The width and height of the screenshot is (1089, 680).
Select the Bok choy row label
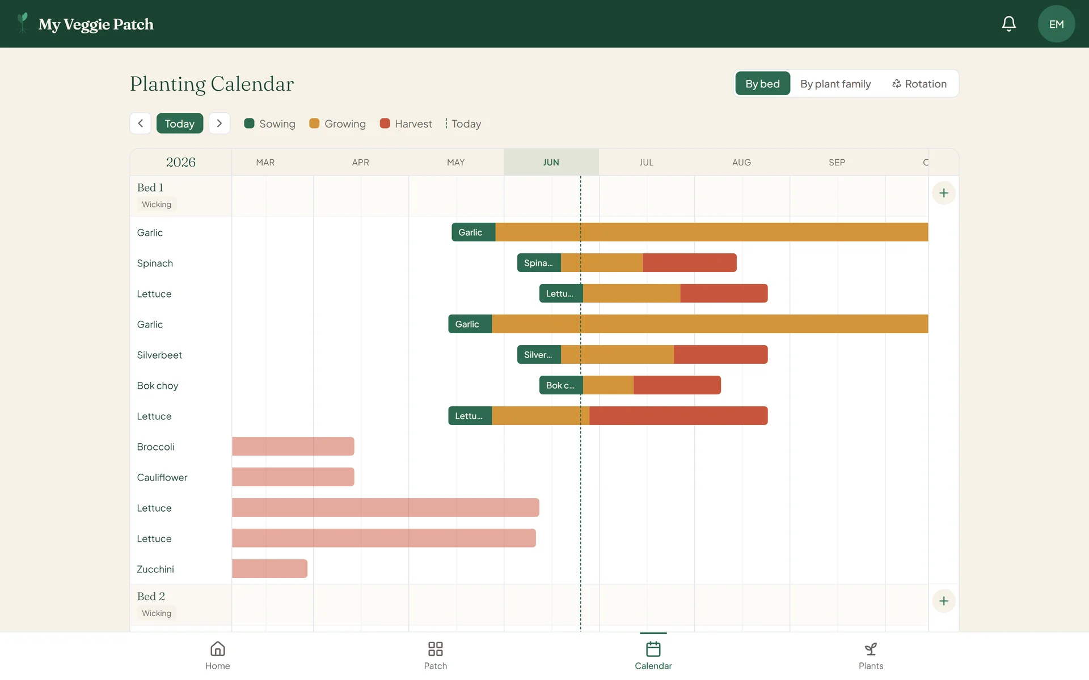coord(158,385)
